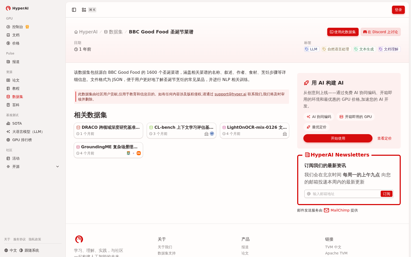Image resolution: width=411 pixels, height=257 pixels.
Task: Open the GroundingME 复杂场景理 card
Action: (108, 150)
